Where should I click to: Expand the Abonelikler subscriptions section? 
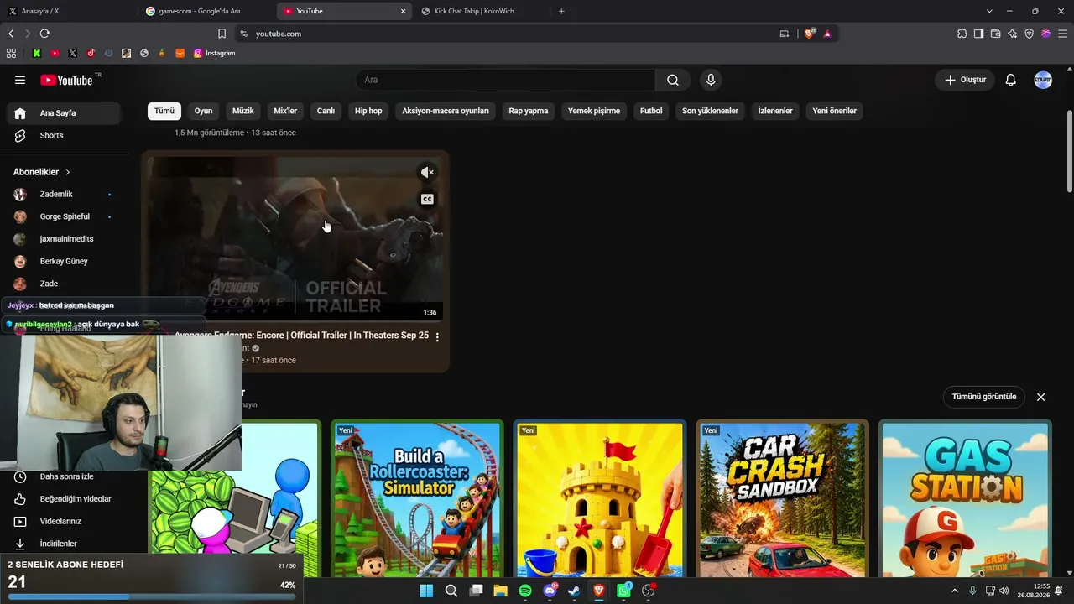[42, 172]
